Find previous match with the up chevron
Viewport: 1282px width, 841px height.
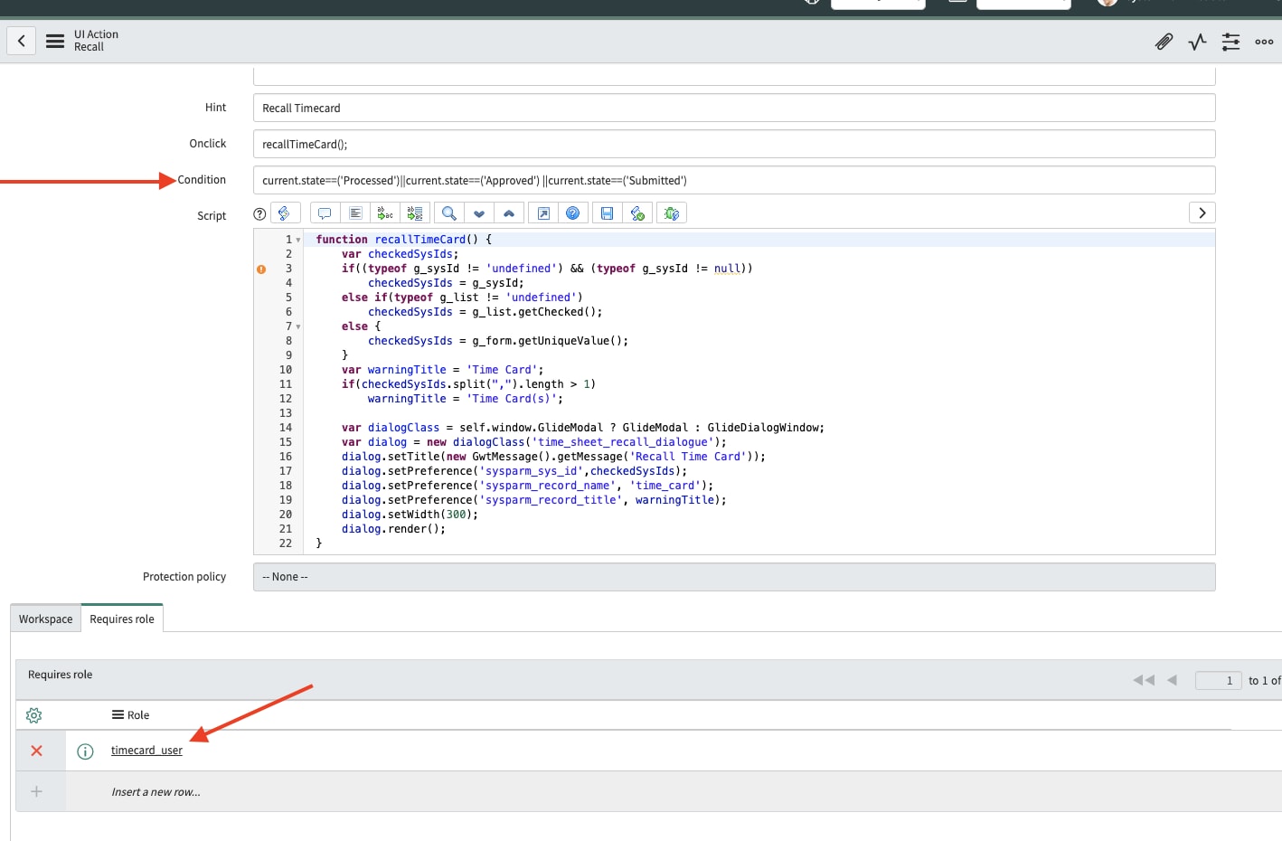(509, 213)
